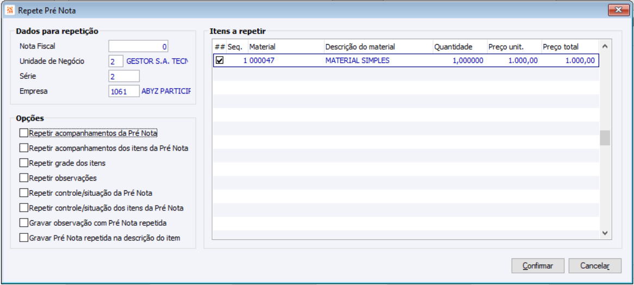Click the scroll down arrow in items grid
Image resolution: width=634 pixels, height=285 pixels.
tap(605, 233)
